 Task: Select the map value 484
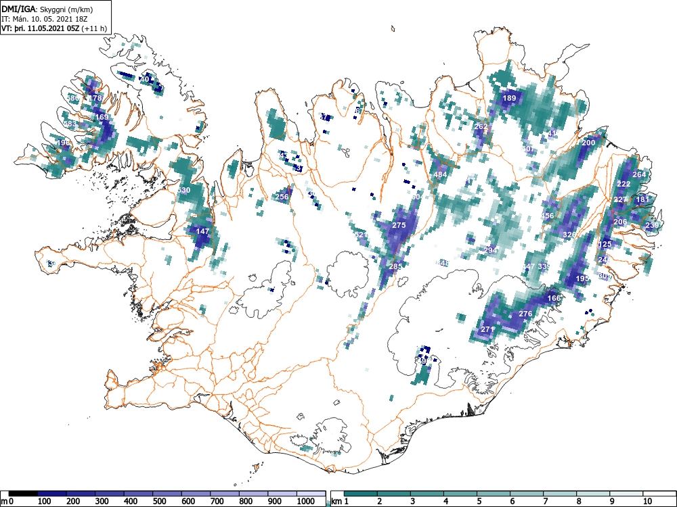(441, 174)
